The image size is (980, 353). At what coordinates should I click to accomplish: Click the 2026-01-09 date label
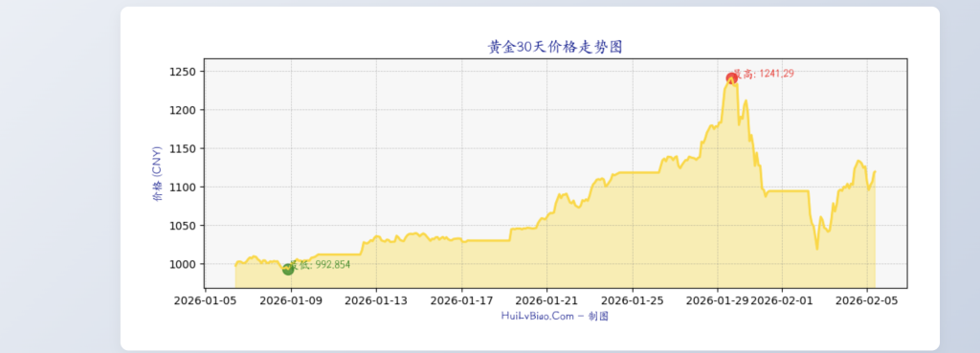pyautogui.click(x=291, y=300)
